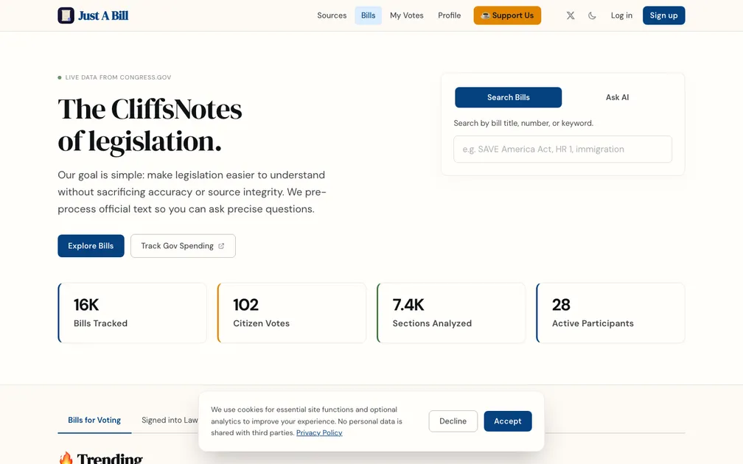Viewport: 743px width, 464px height.
Task: Accept the cookies banner
Action: point(507,421)
